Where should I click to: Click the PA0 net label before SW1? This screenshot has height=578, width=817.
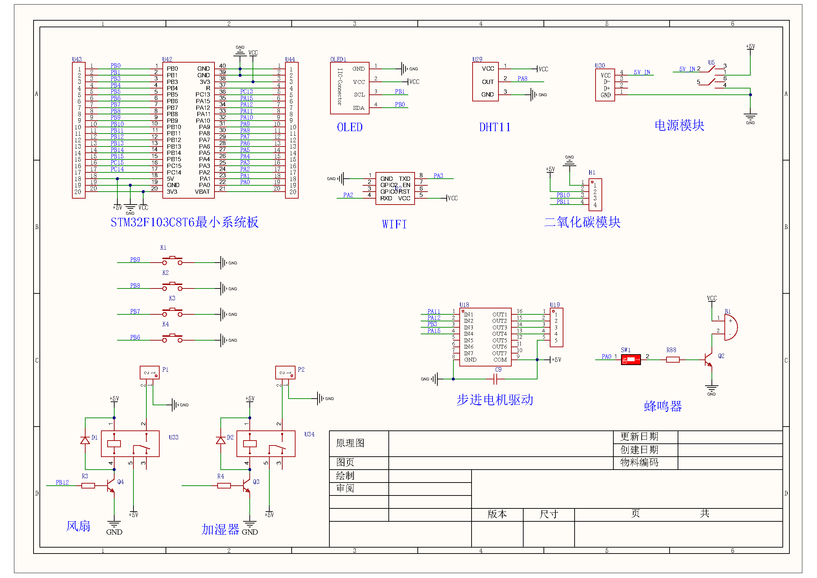point(607,357)
